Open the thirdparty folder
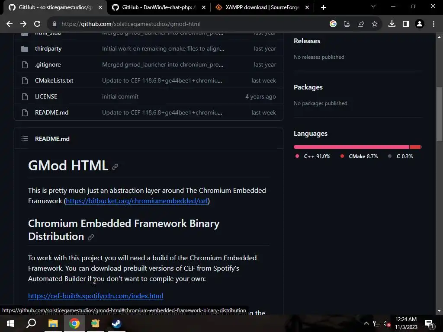 (x=48, y=48)
